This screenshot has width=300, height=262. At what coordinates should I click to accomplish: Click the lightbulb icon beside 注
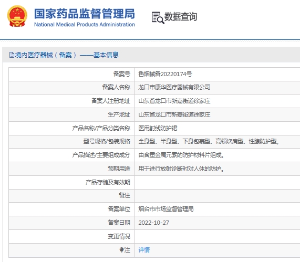pos(121,250)
